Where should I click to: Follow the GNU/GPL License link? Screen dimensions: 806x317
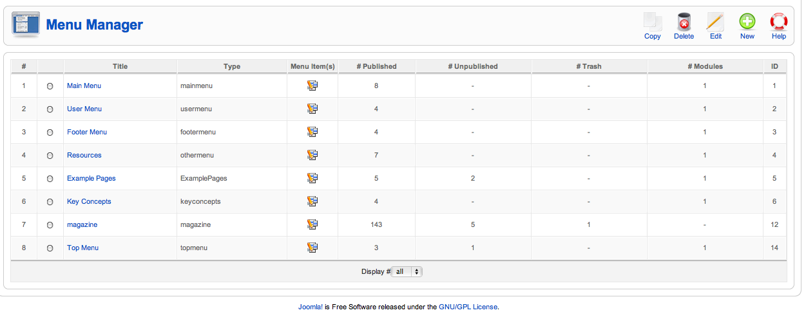coord(468,307)
